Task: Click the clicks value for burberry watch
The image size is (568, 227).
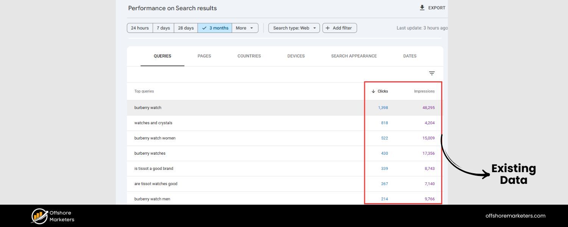Action: (x=383, y=107)
